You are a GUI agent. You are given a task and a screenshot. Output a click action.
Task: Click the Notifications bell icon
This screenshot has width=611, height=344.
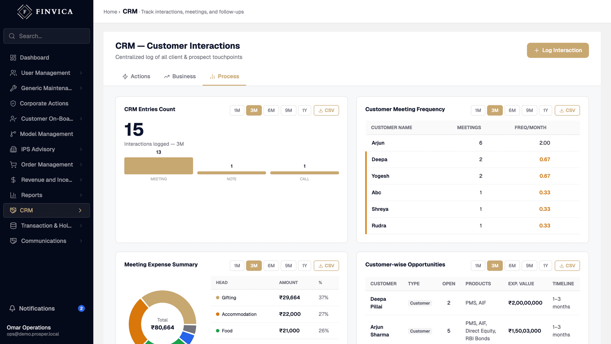coord(12,308)
